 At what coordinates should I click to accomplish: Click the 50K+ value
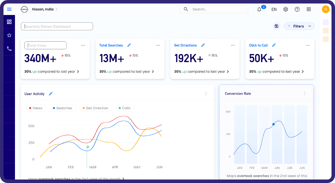click(x=262, y=58)
